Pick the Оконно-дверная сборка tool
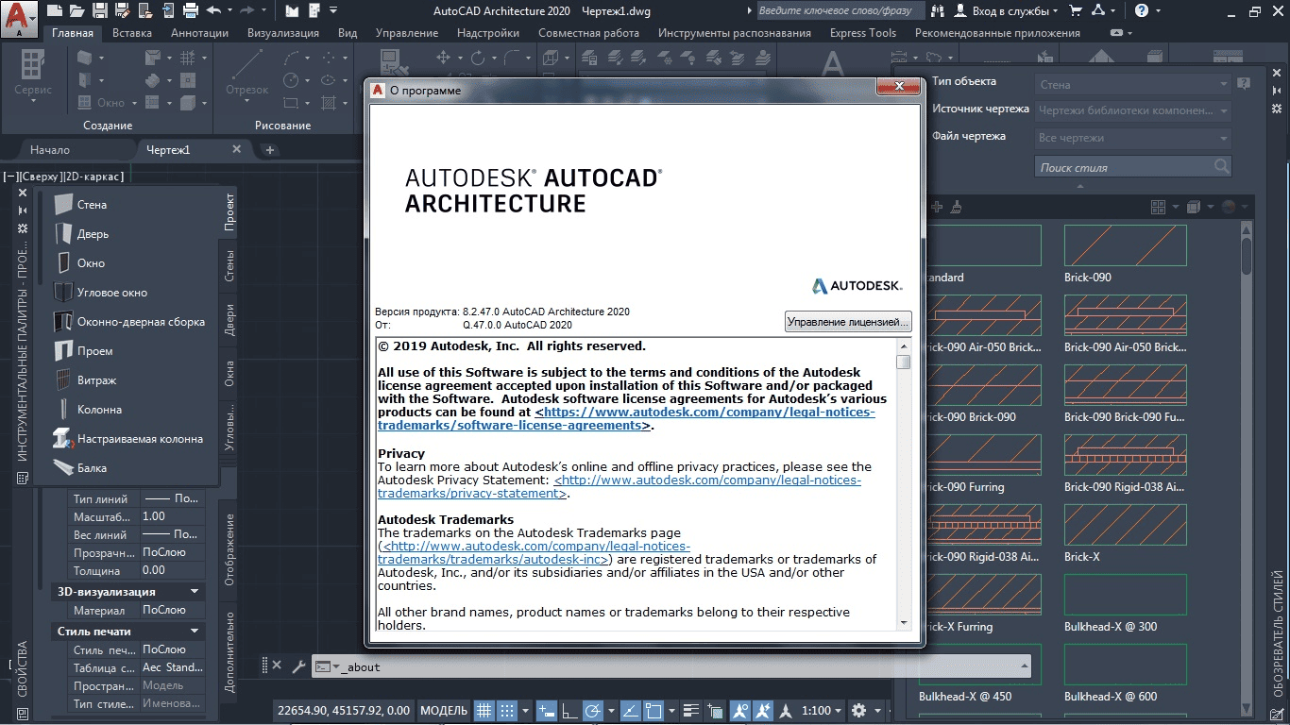This screenshot has height=725, width=1290. pyautogui.click(x=130, y=321)
